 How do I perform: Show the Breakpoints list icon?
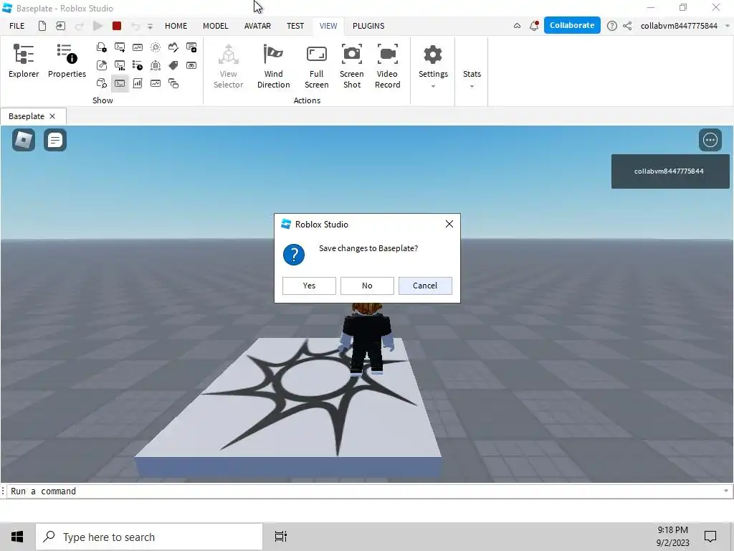point(191,47)
